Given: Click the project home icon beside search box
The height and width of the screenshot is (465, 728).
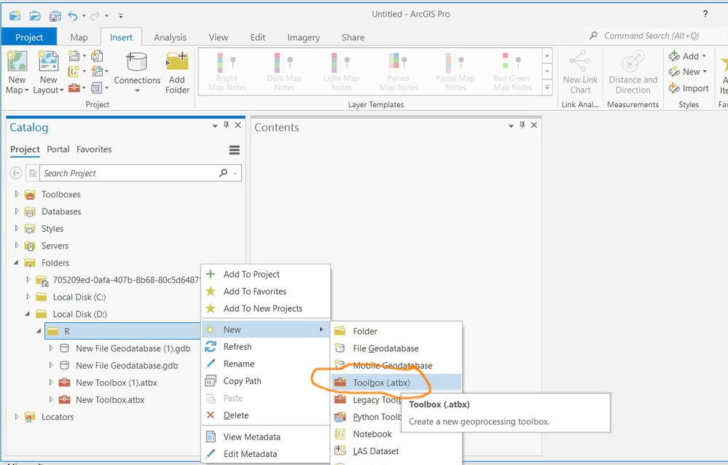Looking at the screenshot, I should pos(33,173).
